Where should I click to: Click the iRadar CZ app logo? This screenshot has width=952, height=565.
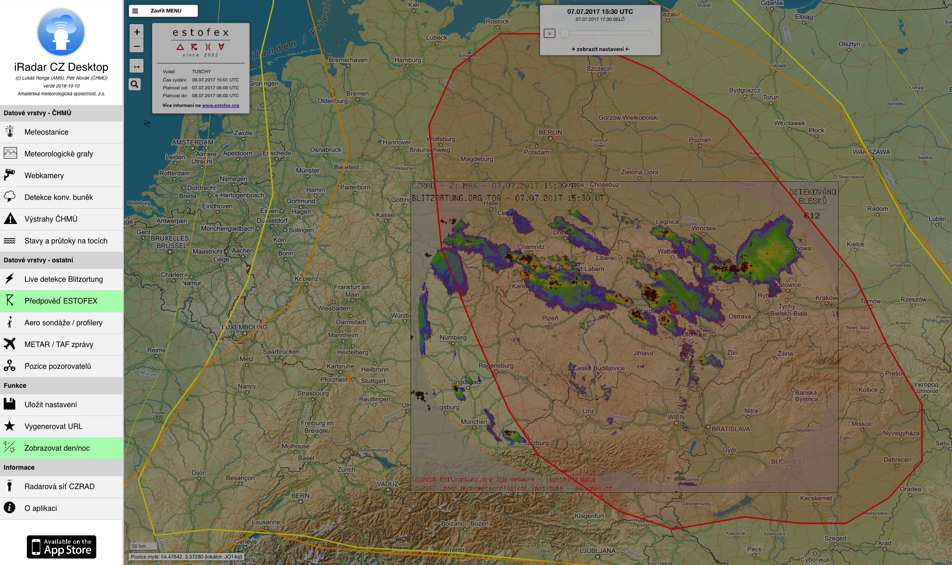61,32
